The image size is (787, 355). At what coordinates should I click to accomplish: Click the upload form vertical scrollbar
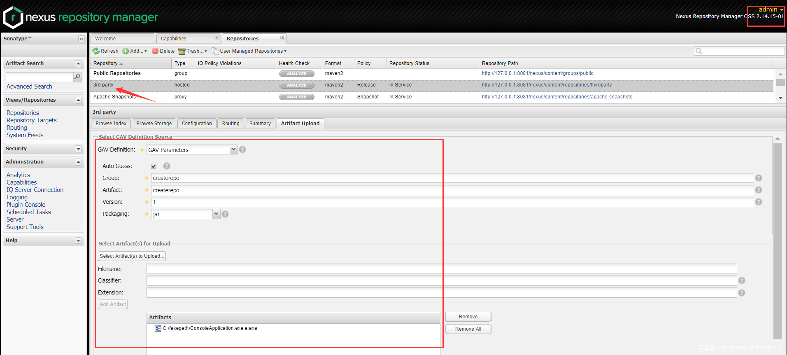coord(777,239)
